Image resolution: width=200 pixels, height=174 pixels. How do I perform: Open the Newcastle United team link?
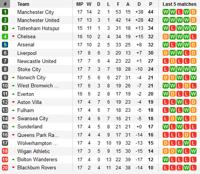[x=37, y=61]
